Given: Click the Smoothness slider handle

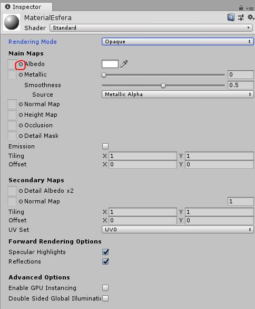Looking at the screenshot, I should click(x=163, y=86).
